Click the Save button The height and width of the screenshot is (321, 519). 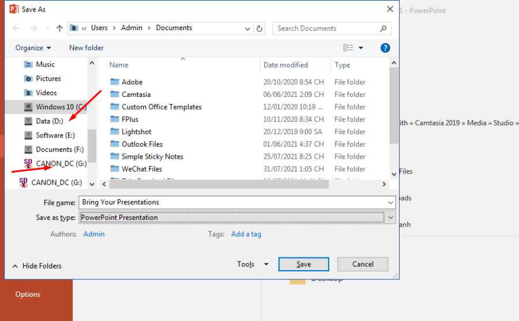point(303,264)
